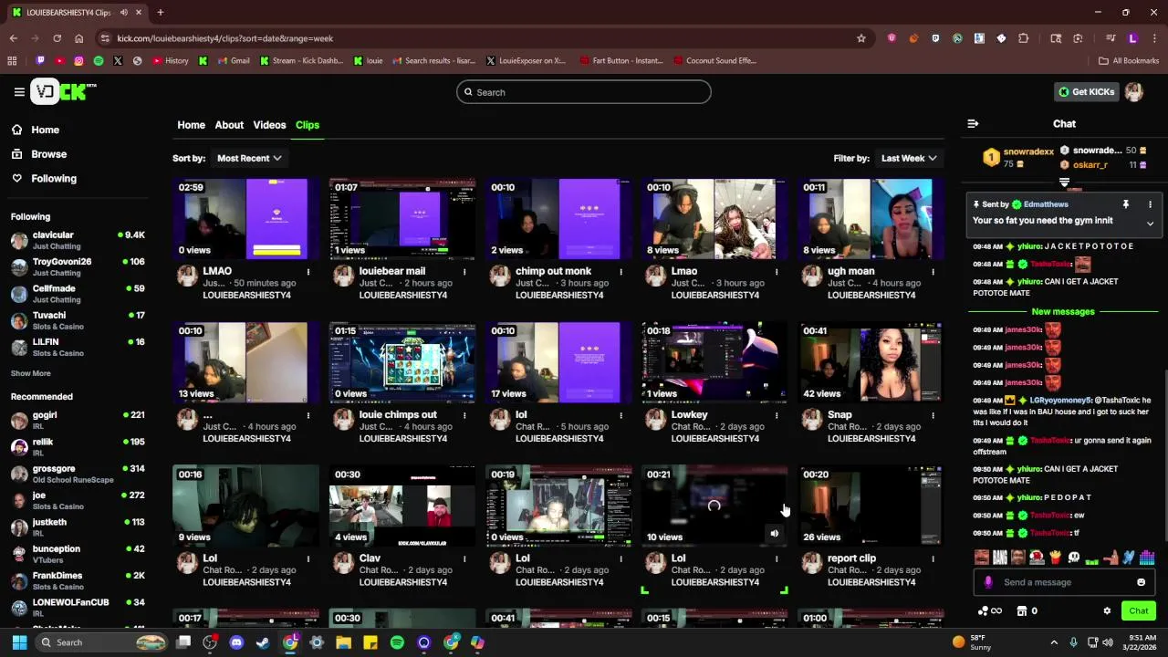Open Discord from the taskbar
Viewport: 1168px width, 657px height.
236,642
